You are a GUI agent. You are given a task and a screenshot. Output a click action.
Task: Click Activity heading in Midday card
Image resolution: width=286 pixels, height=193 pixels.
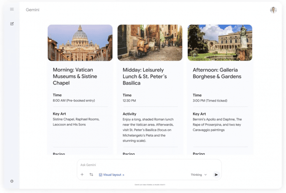(129, 114)
